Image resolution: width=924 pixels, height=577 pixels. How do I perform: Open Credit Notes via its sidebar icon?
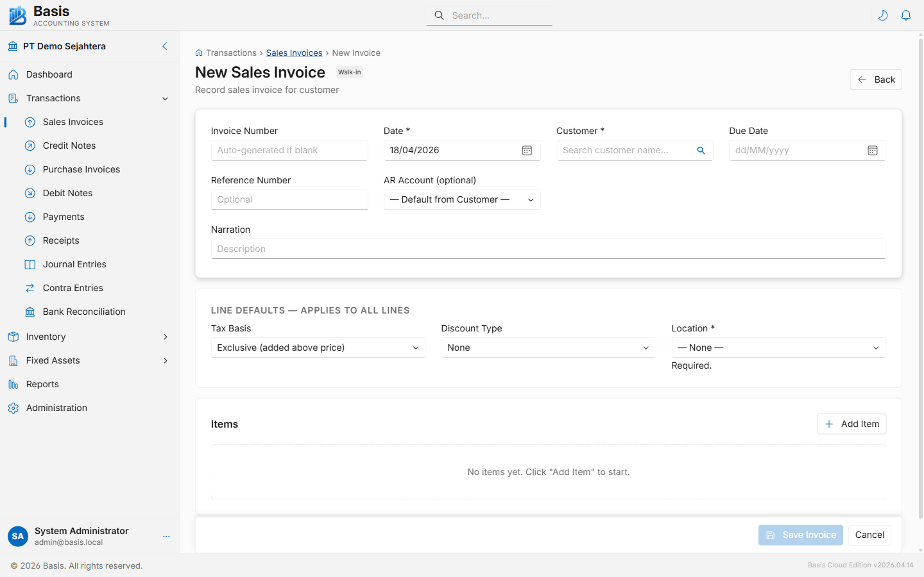coord(30,146)
